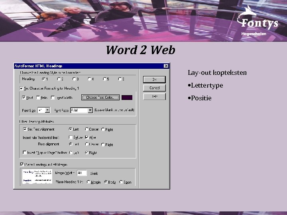Select Left for Top of Page button
Viewport: 287px width, 215px height.
click(x=71, y=152)
